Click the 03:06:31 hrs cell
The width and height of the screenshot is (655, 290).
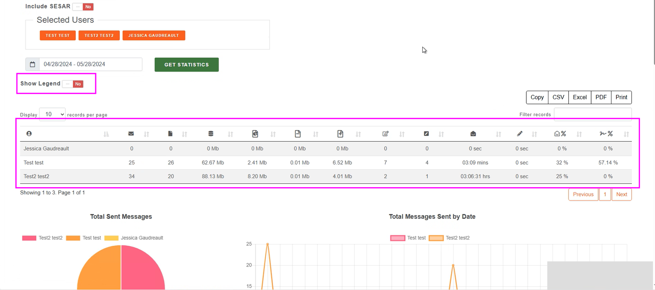tap(475, 177)
